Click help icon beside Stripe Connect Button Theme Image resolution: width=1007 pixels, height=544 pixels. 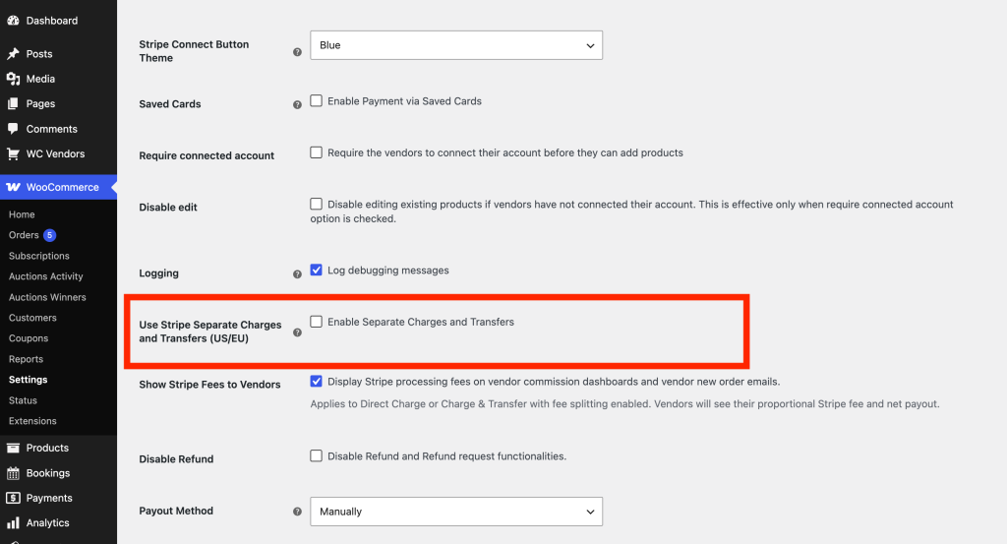[x=297, y=52]
